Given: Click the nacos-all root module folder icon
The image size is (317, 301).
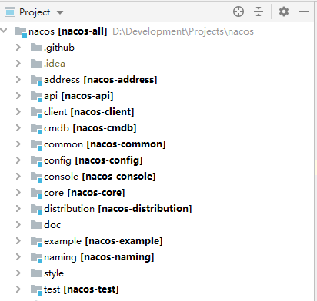Looking at the screenshot, I should (x=21, y=31).
